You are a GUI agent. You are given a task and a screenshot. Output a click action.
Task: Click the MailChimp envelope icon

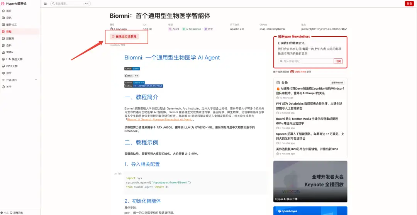point(292,72)
